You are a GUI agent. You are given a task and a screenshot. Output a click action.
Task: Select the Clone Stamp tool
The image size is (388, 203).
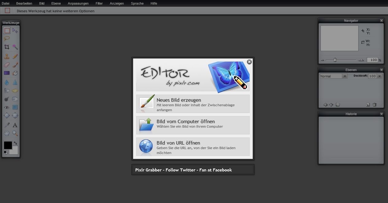(x=7, y=57)
